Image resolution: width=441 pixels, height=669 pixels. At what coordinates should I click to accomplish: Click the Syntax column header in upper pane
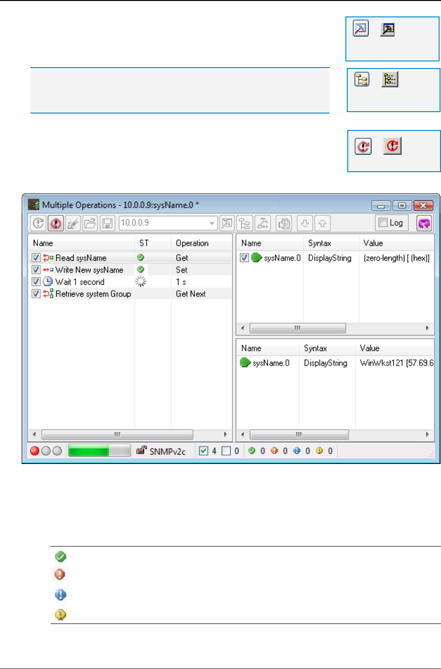[331, 243]
